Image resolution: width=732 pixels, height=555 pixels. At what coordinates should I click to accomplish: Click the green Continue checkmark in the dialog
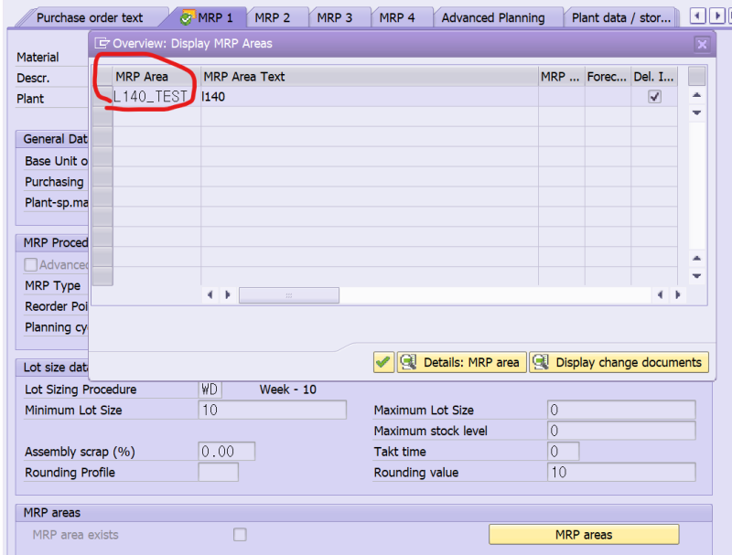pos(383,362)
